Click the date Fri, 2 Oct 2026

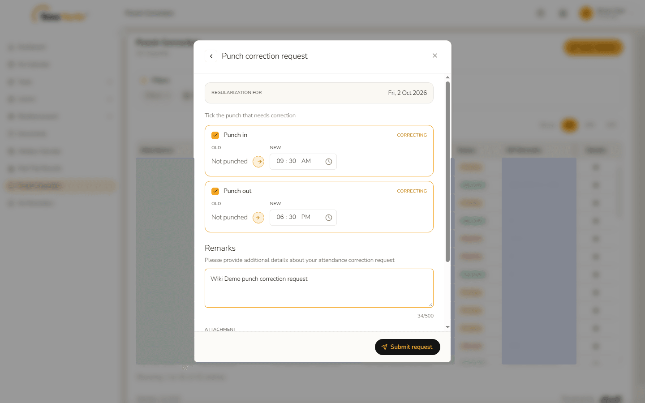408,93
